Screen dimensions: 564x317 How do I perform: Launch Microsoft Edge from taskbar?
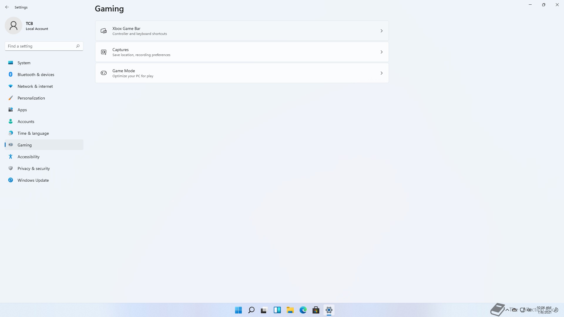[303, 310]
